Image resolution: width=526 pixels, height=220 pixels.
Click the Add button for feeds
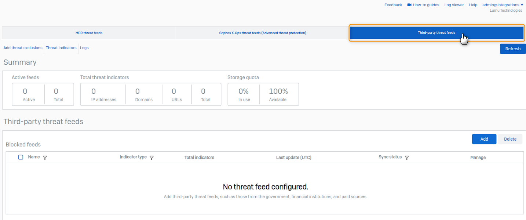(484, 139)
